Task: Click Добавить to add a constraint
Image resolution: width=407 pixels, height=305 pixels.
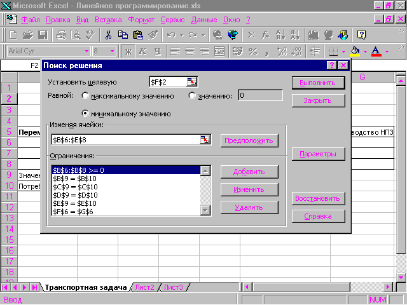Action: pyautogui.click(x=249, y=172)
